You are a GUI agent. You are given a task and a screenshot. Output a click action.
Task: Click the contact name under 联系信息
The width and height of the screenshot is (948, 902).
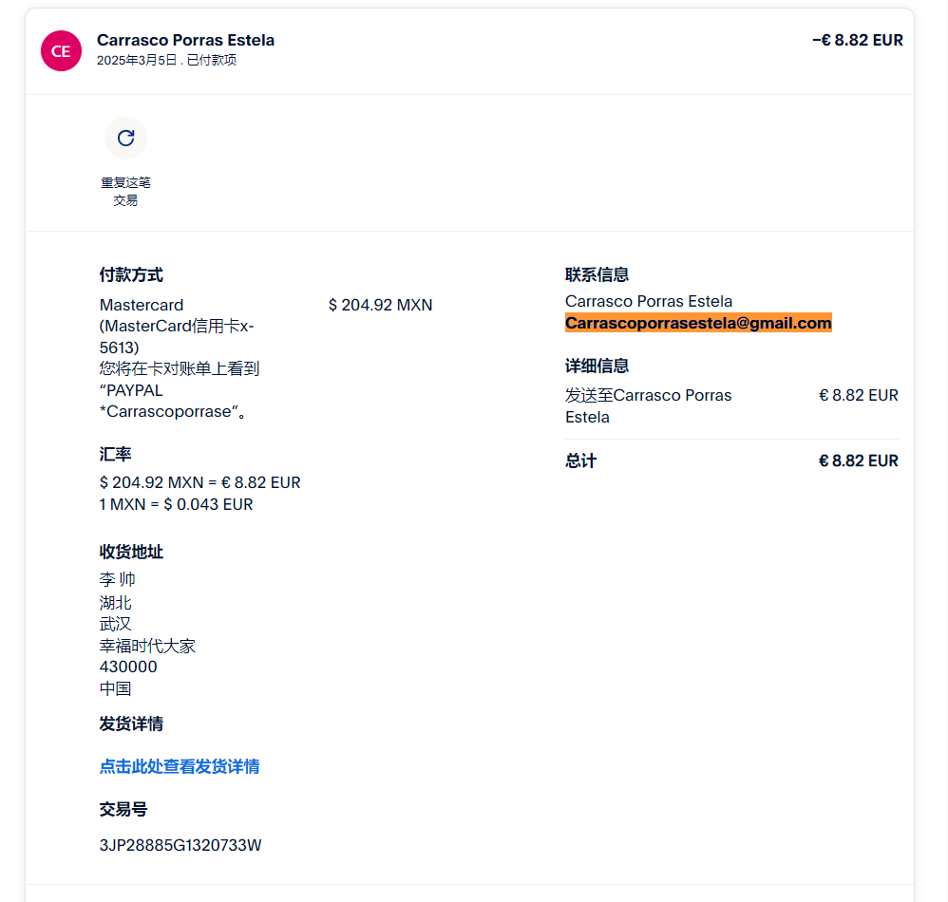pyautogui.click(x=649, y=301)
